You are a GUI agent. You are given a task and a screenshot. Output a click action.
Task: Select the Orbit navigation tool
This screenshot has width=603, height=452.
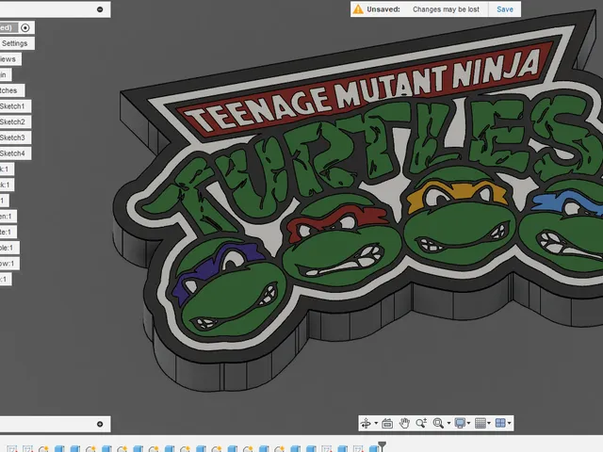point(366,423)
